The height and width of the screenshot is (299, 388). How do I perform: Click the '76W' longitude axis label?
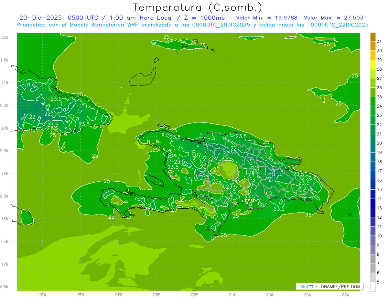coord(42,295)
